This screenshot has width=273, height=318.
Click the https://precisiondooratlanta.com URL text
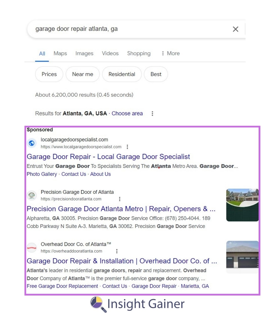pos(71,199)
